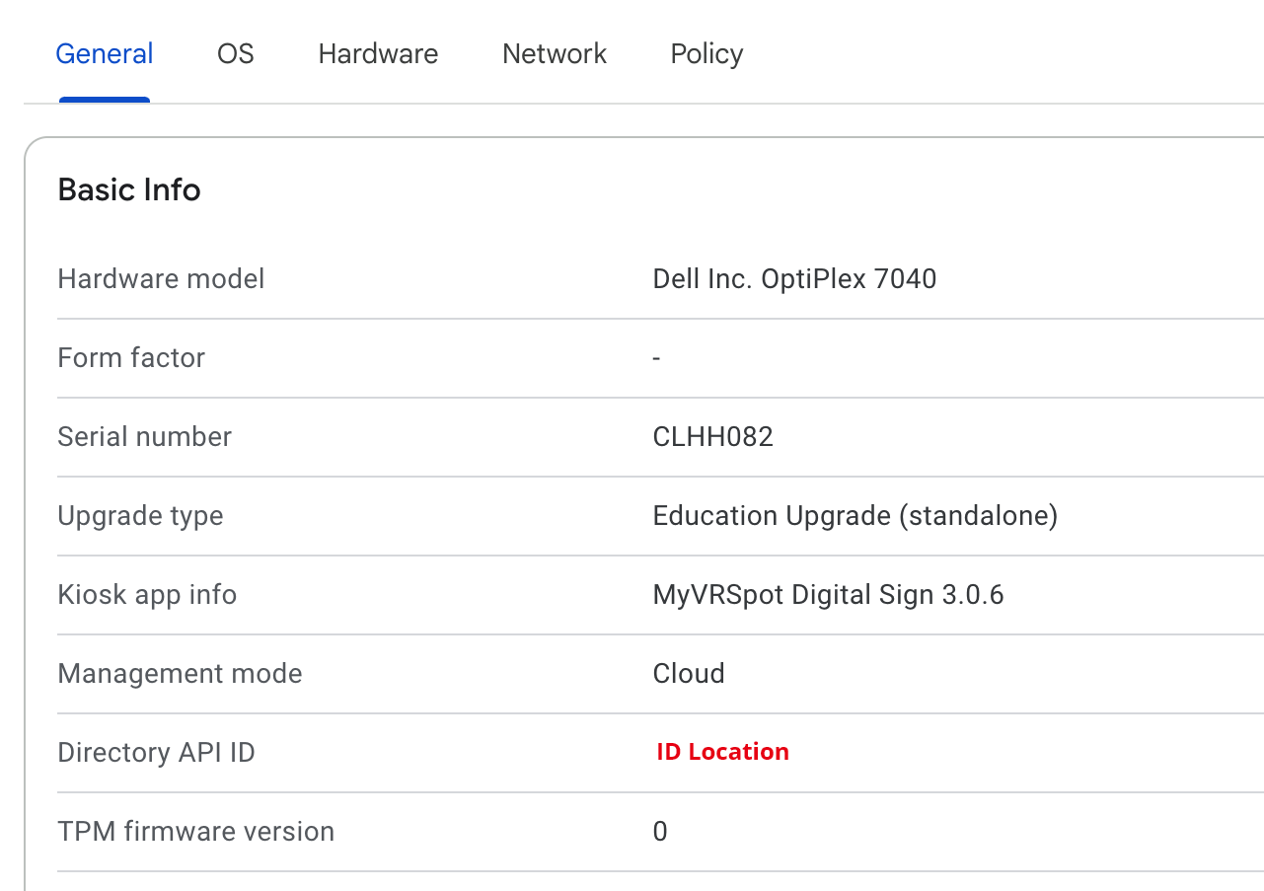Switch to the General tab
1264x891 pixels.
(x=105, y=53)
